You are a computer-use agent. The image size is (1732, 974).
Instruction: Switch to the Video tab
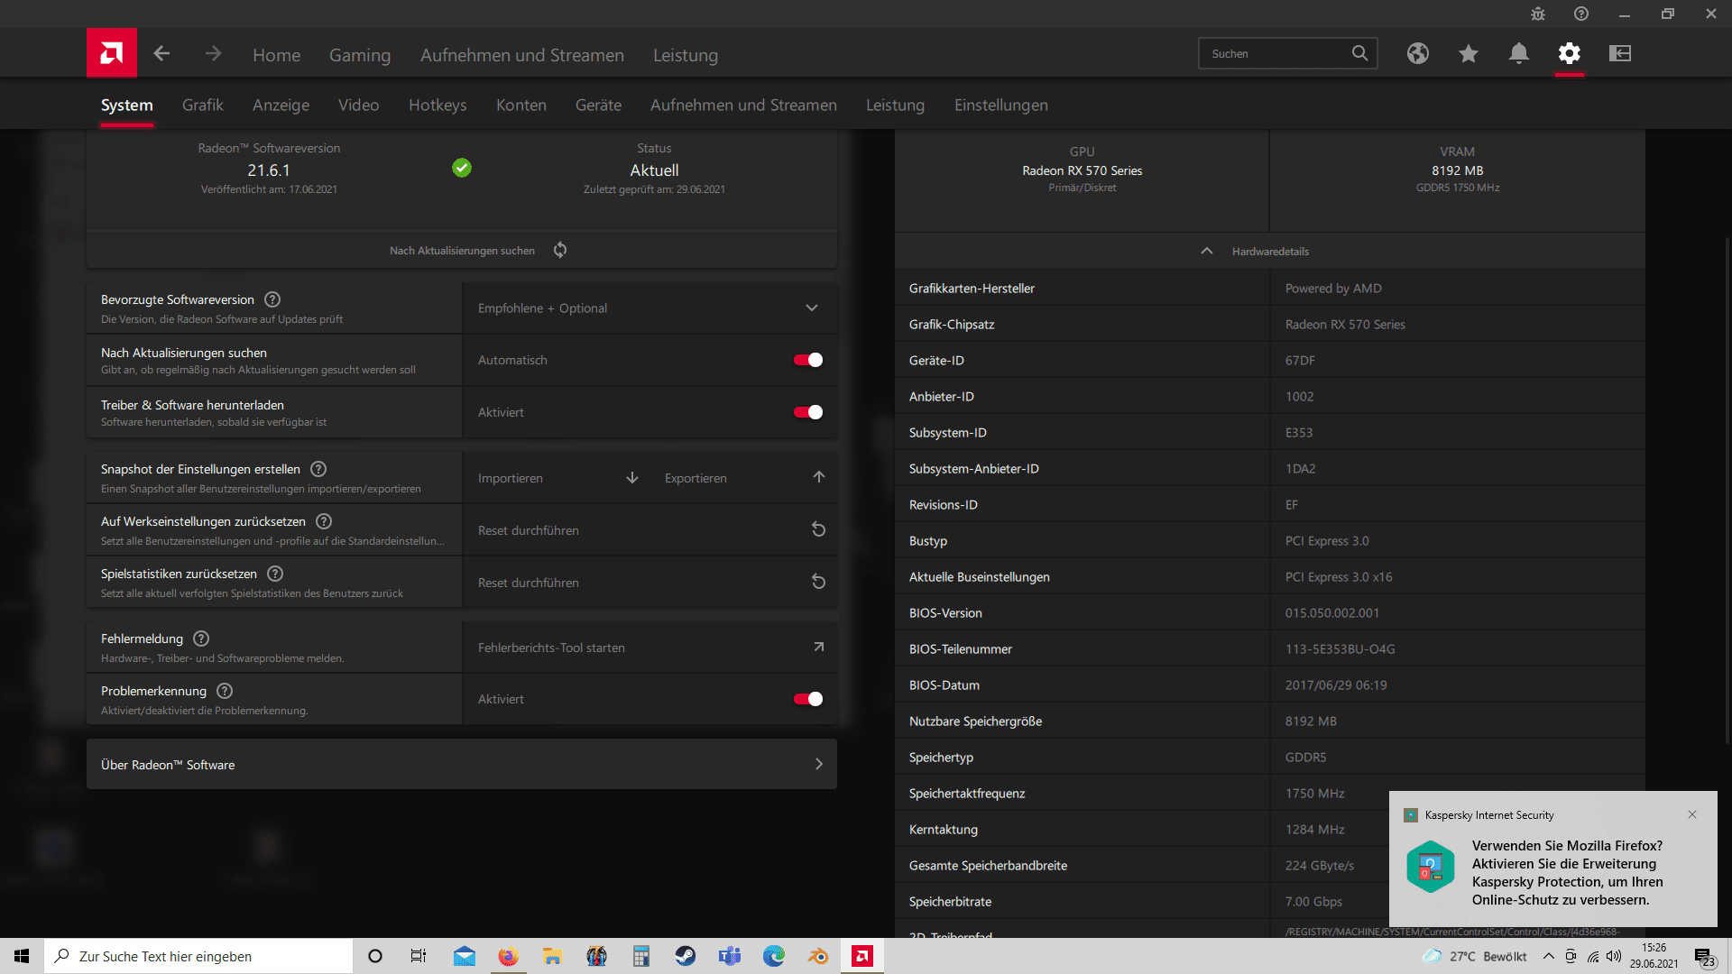point(358,105)
